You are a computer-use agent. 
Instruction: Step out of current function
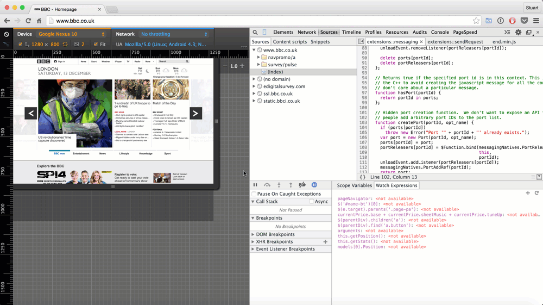pyautogui.click(x=291, y=185)
